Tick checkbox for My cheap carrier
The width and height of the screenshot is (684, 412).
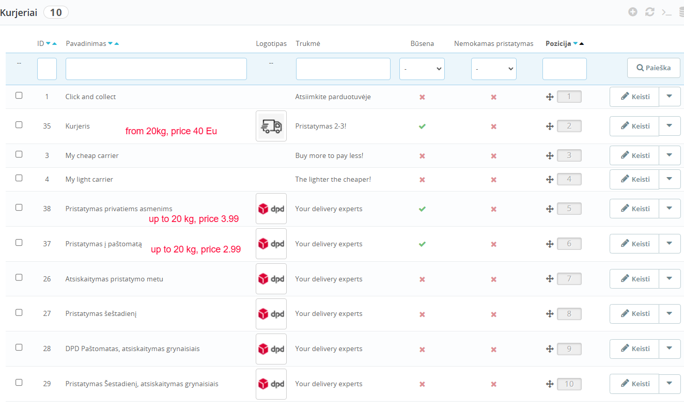19,154
